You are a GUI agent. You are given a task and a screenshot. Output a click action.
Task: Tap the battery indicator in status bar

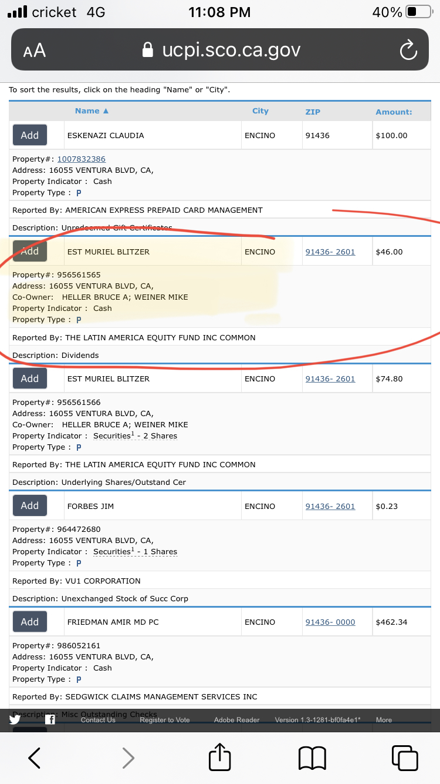click(419, 12)
